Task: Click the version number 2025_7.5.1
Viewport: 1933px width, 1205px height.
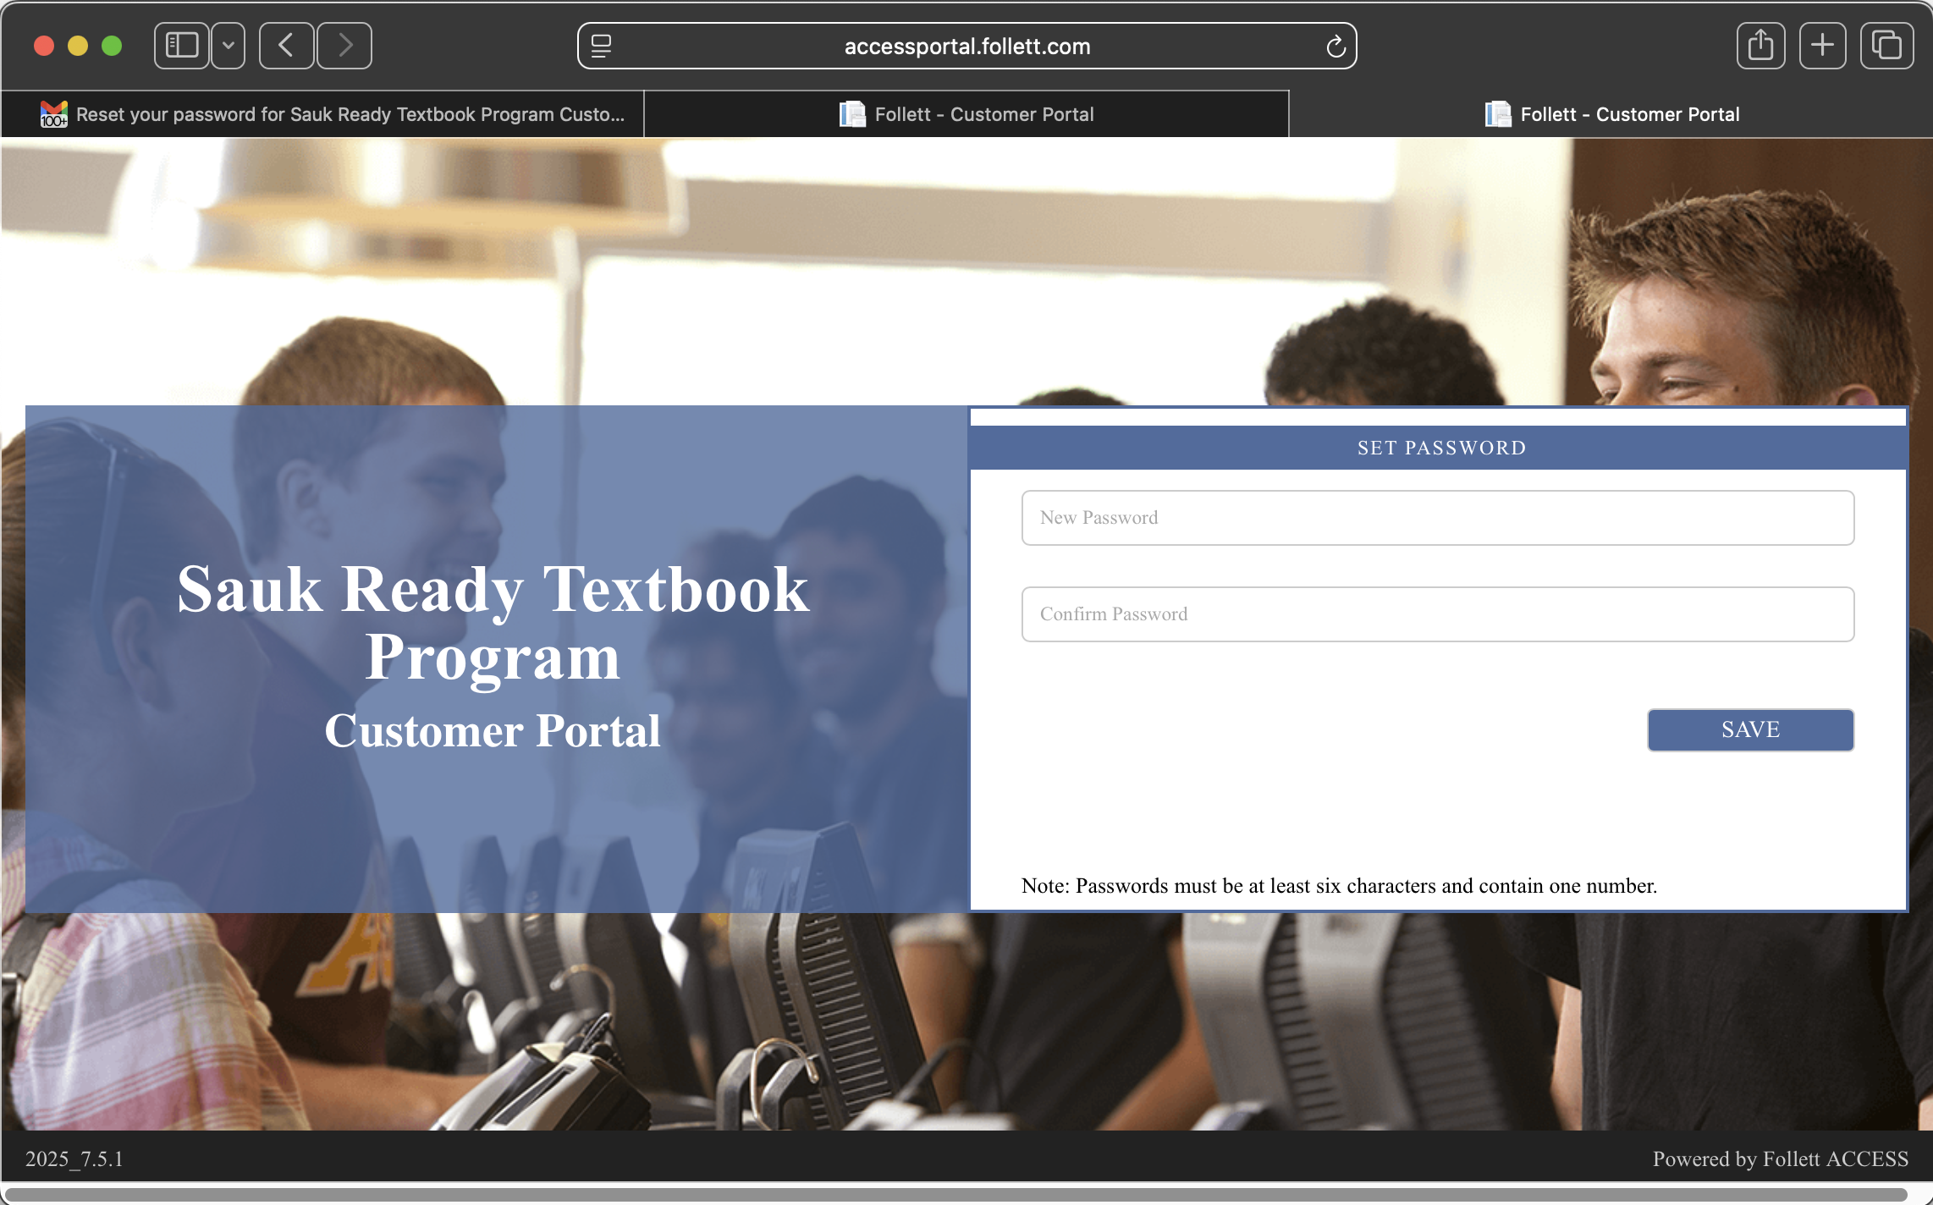Action: tap(74, 1158)
